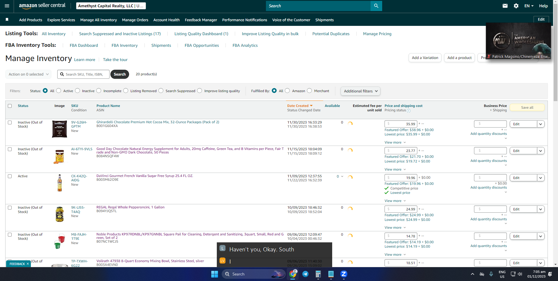Expand View more for REGAL Pepperoncini pricing
This screenshot has height=281, width=558.
click(395, 228)
